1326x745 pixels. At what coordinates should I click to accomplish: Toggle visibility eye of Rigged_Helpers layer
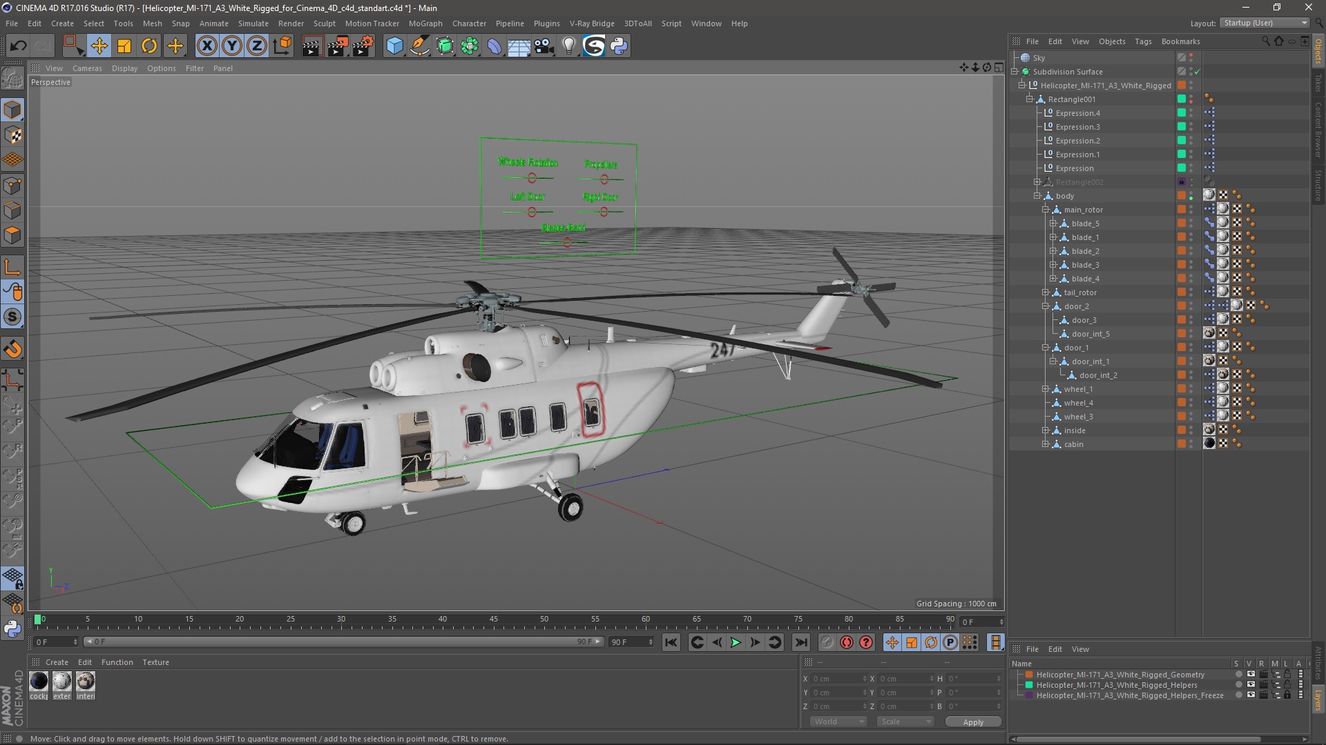(1251, 685)
